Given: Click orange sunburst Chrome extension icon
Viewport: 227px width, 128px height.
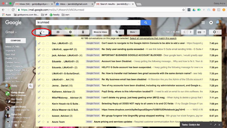Looking at the screenshot, I should coord(214,10).
